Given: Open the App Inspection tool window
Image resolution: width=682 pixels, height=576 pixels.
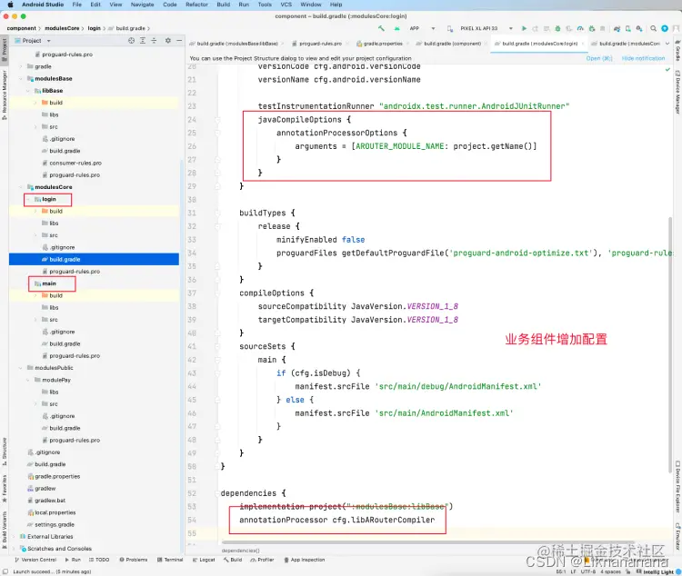Looking at the screenshot, I should pyautogui.click(x=304, y=560).
